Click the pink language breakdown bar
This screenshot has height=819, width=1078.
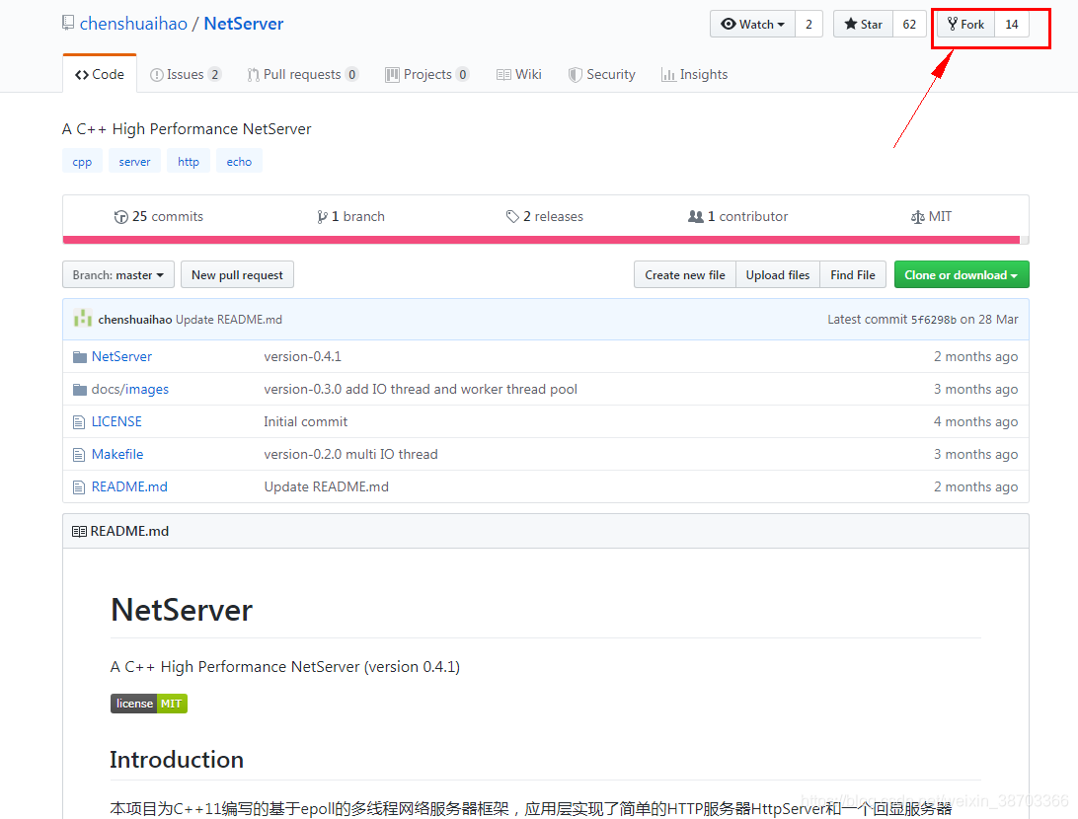click(x=541, y=240)
